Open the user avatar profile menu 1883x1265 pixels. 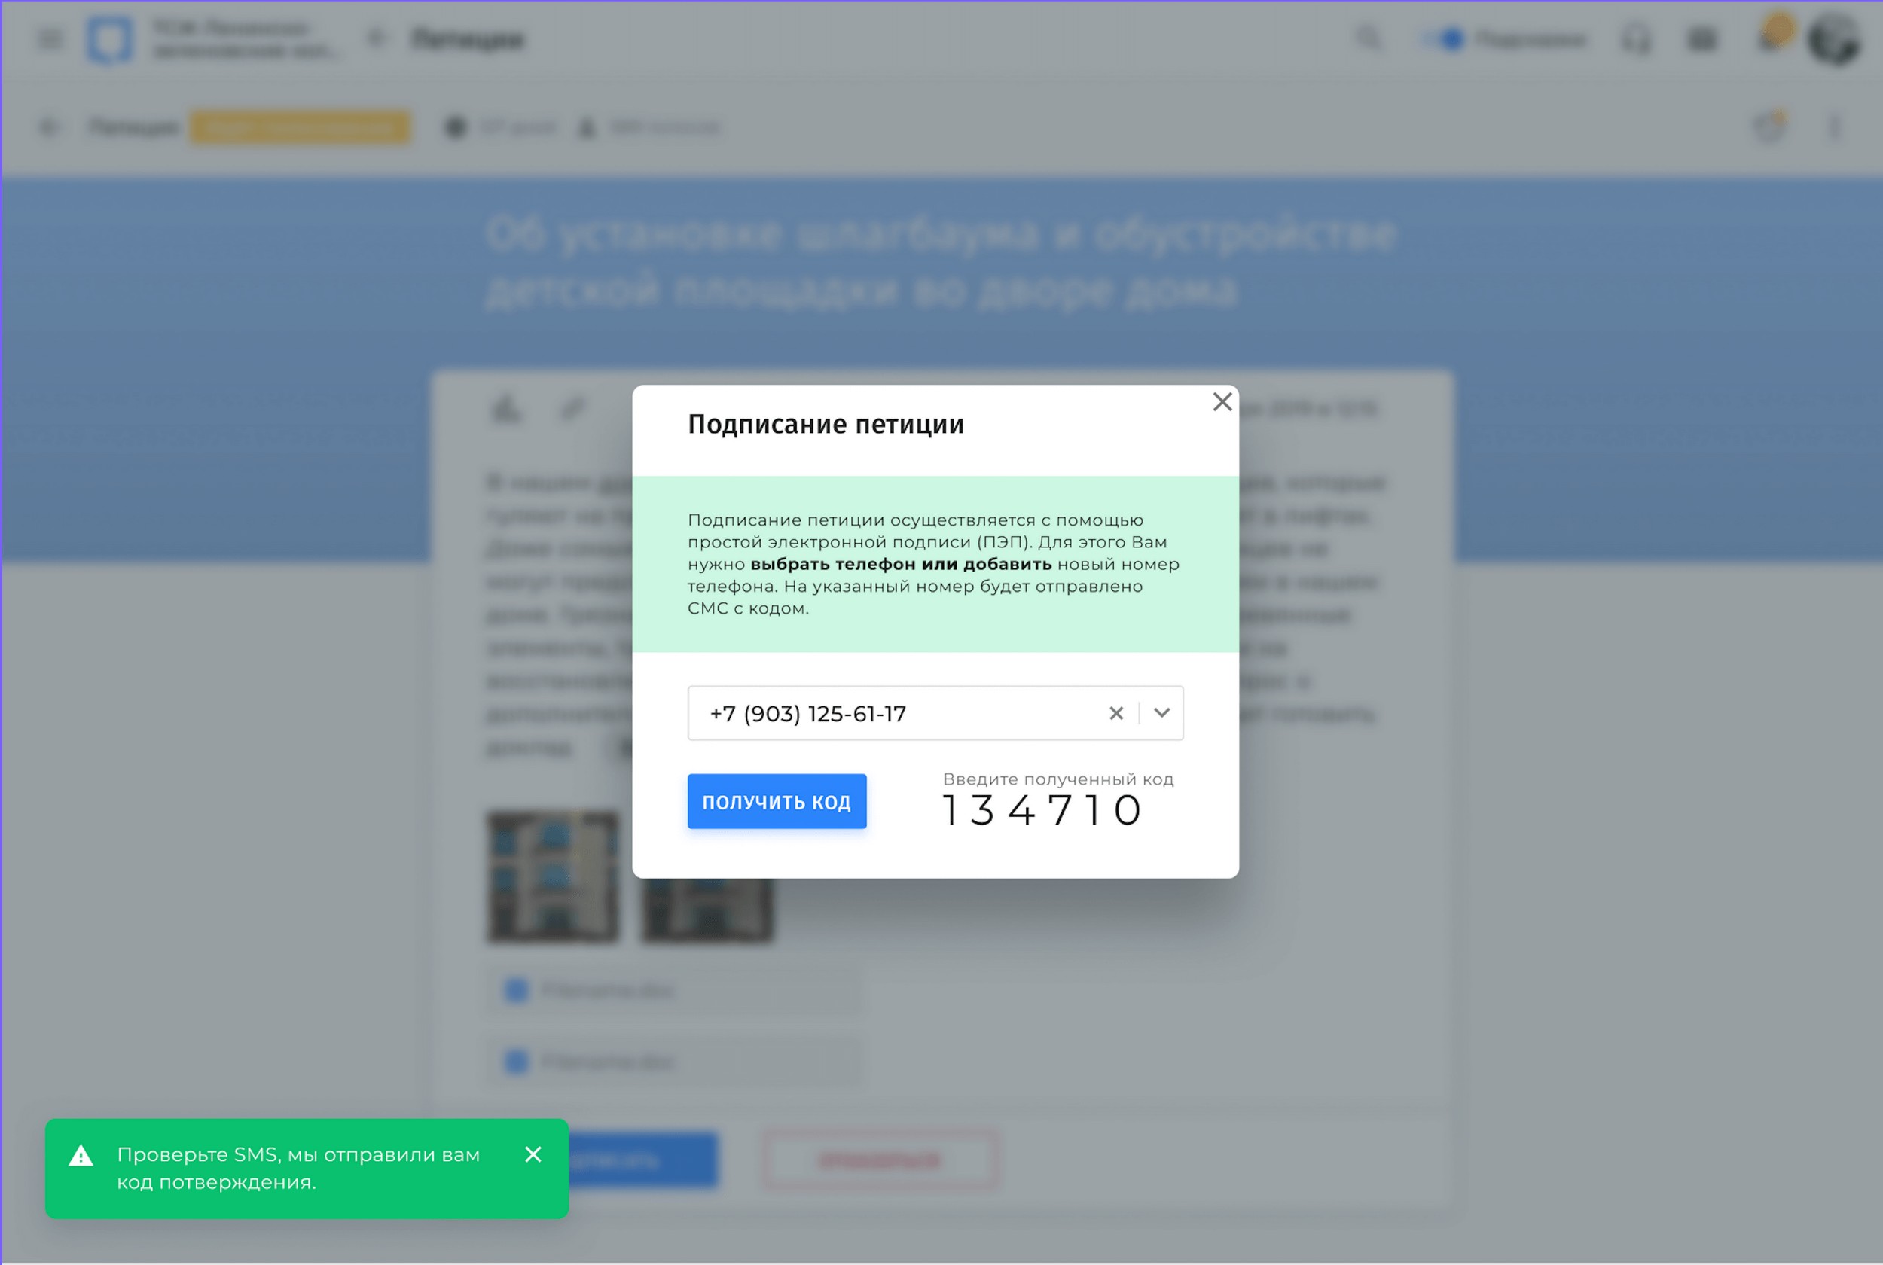pyautogui.click(x=1834, y=38)
